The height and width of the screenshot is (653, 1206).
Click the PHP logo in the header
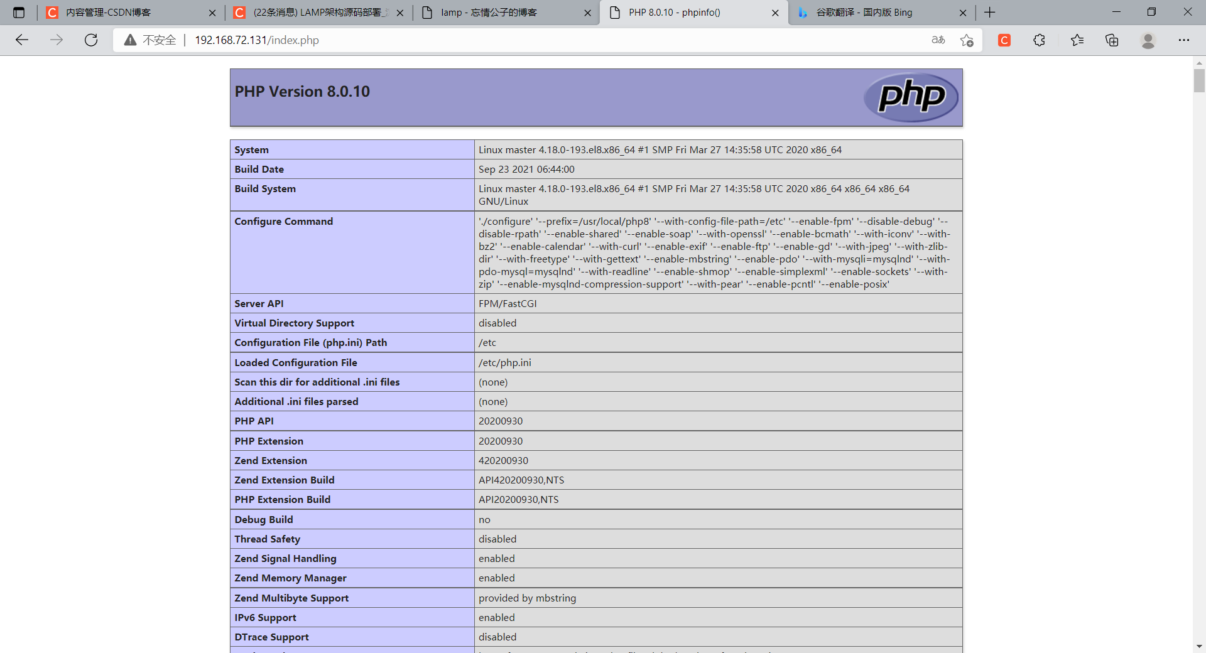coord(911,97)
